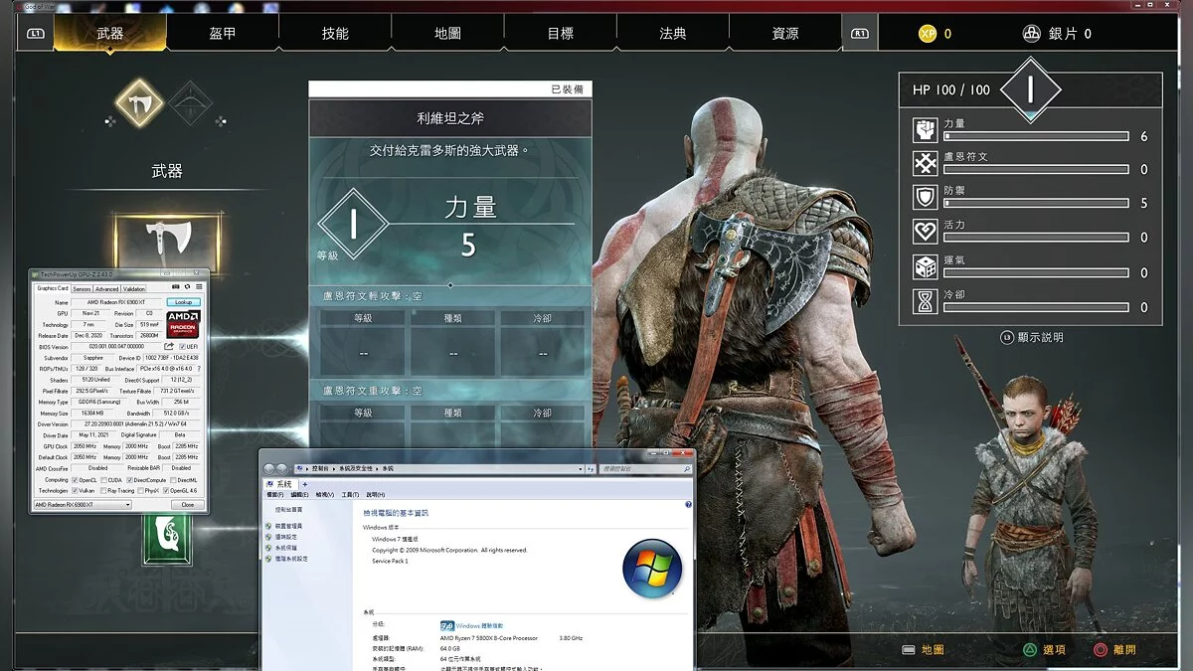Disable the Vulkan checkbox in GPU-Z
Image resolution: width=1193 pixels, height=671 pixels.
tap(76, 491)
